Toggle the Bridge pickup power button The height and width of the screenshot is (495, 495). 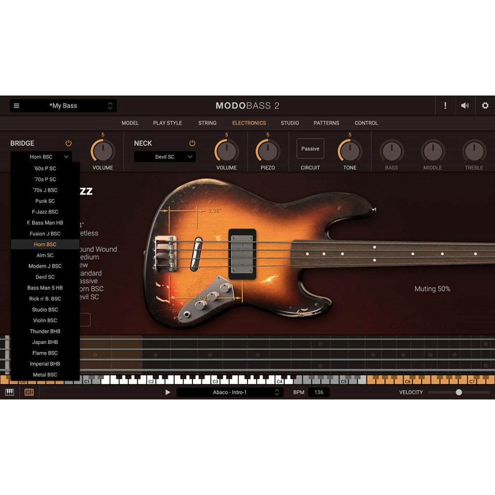click(68, 144)
